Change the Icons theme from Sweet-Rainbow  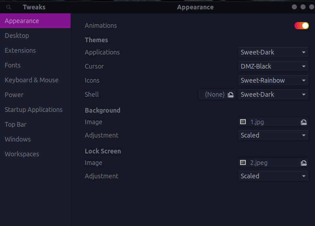point(273,80)
